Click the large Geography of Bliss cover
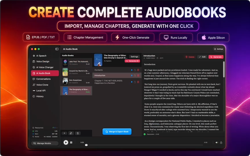 [98, 60]
